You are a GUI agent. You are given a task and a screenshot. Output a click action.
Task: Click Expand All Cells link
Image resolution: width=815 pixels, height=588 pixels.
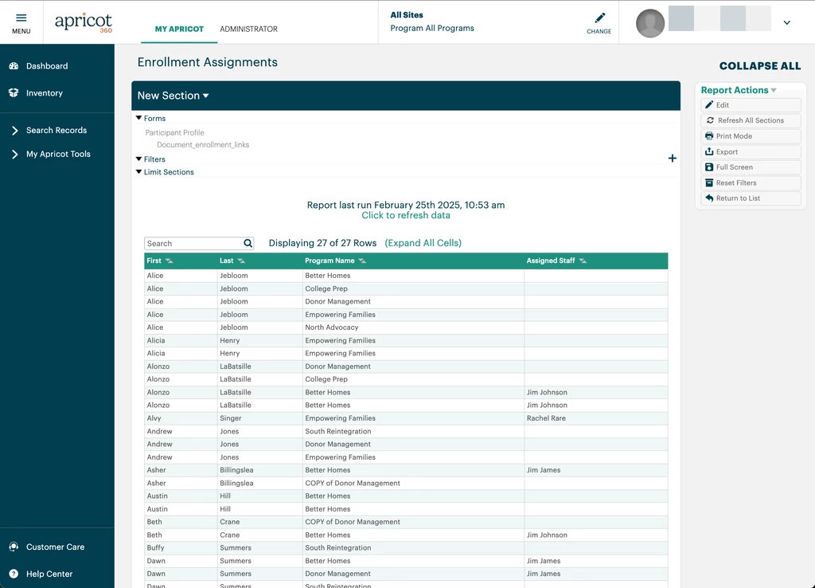coord(423,243)
